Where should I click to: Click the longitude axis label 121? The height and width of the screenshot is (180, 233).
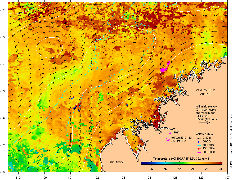(70, 178)
